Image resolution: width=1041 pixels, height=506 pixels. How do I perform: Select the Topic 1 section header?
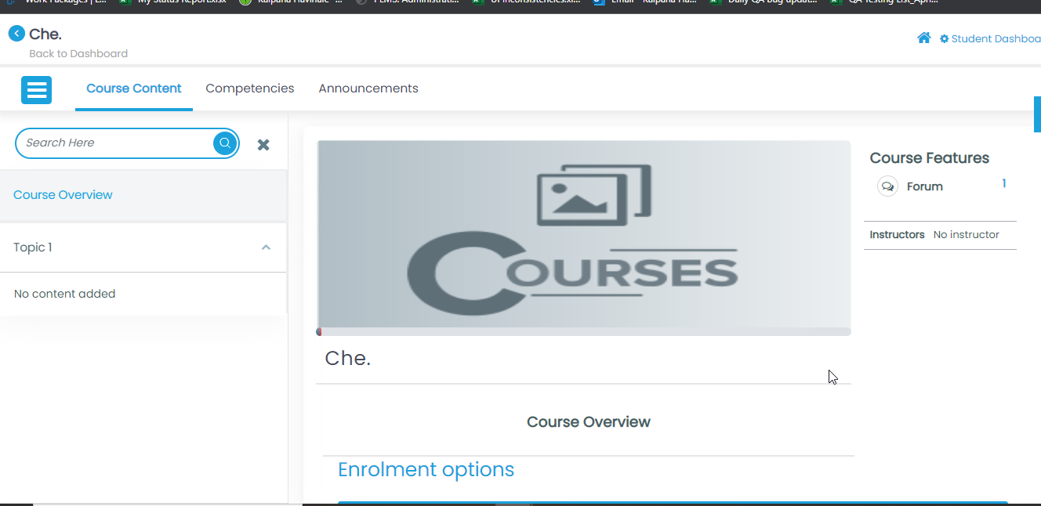point(33,248)
